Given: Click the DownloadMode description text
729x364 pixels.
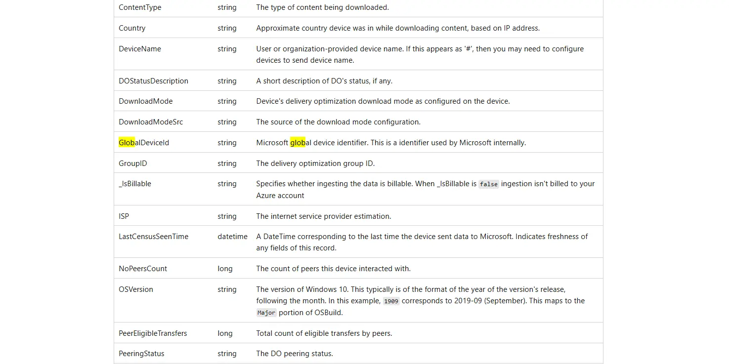Looking at the screenshot, I should pyautogui.click(x=383, y=101).
